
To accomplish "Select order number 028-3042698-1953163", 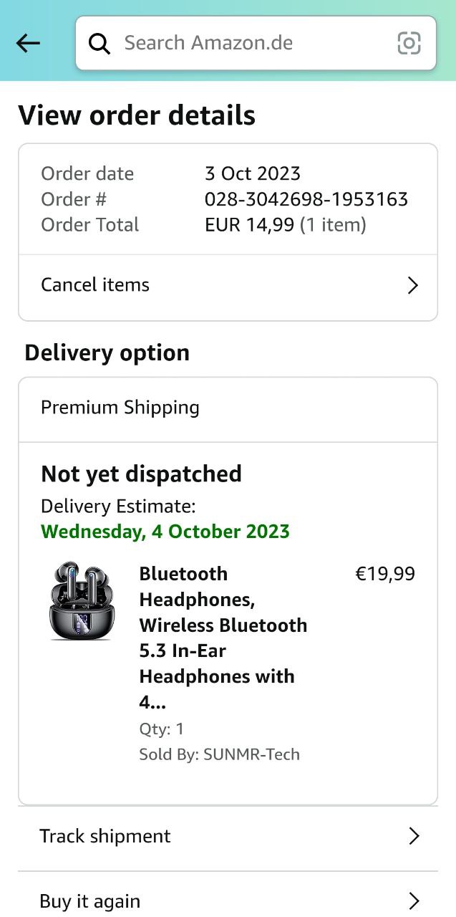I will (x=306, y=199).
